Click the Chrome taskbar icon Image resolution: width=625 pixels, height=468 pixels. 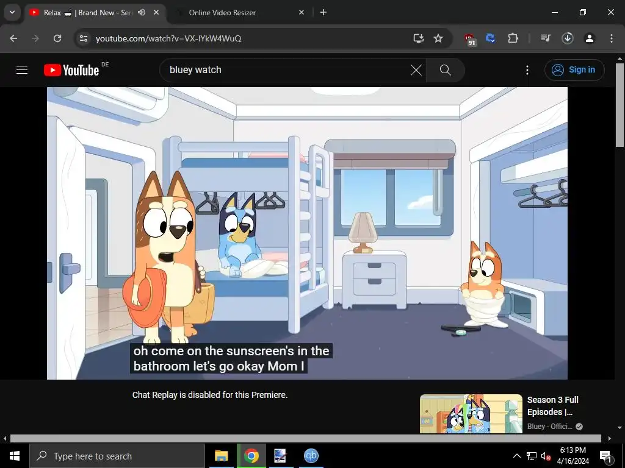click(251, 456)
